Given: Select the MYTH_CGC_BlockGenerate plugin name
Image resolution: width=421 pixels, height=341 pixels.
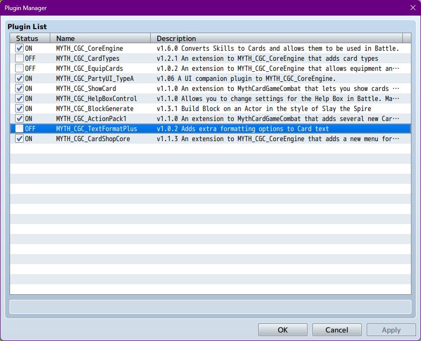Looking at the screenshot, I should pos(95,108).
